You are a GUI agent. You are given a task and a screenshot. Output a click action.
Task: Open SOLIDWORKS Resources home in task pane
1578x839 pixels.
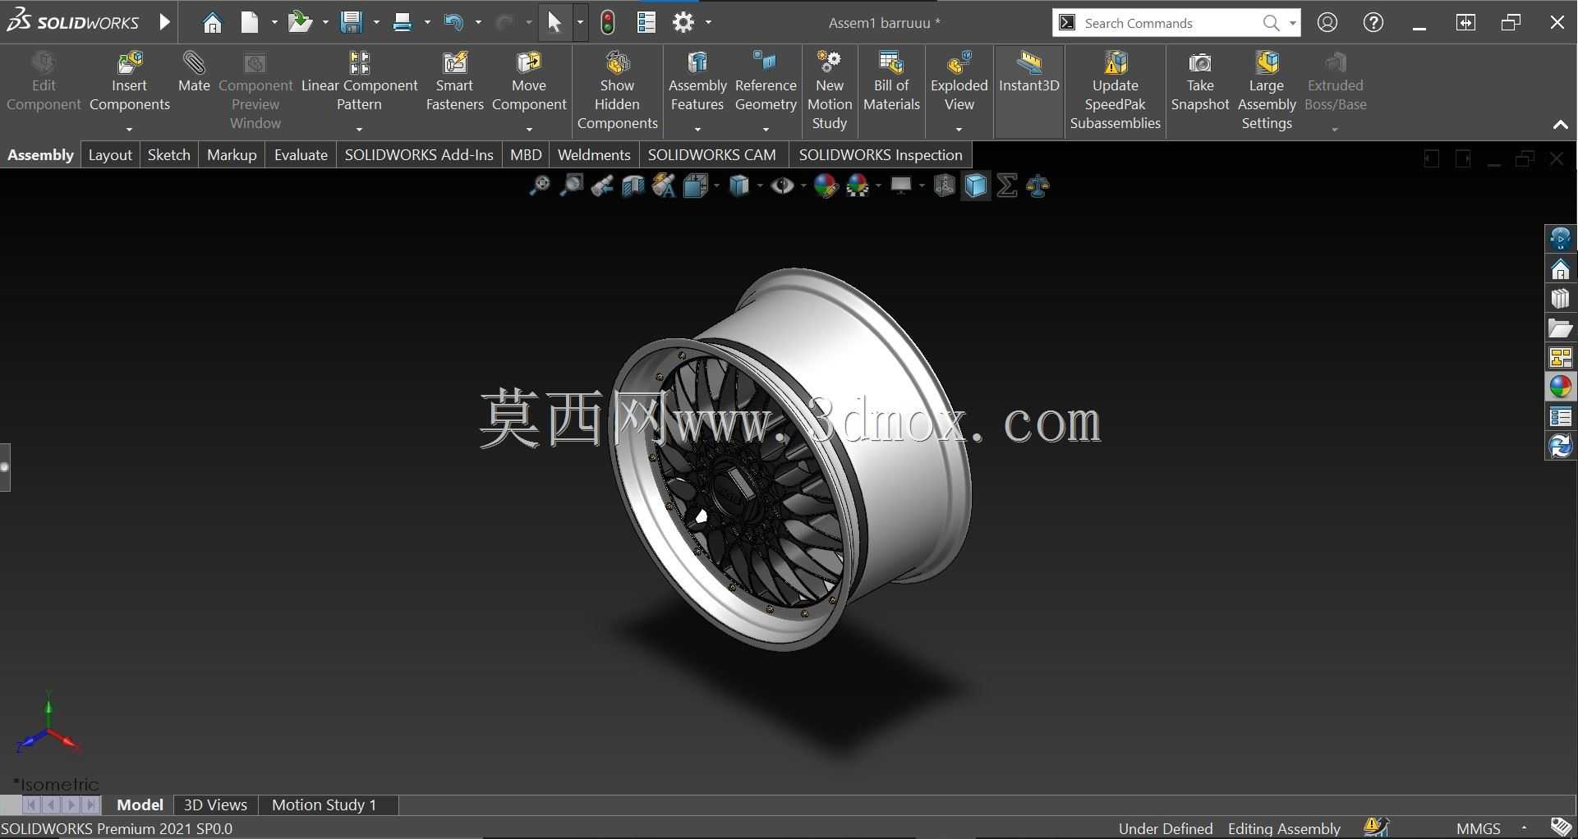coord(1560,269)
